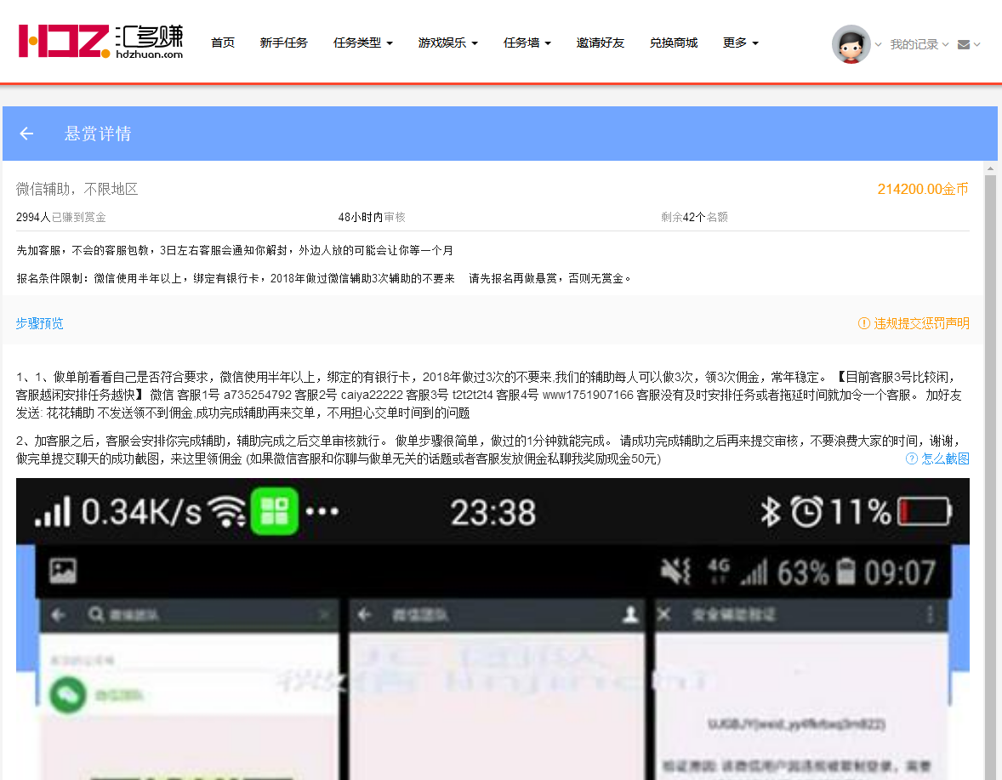Click the 步骤预览 link
This screenshot has height=780, width=1002.
pos(40,323)
